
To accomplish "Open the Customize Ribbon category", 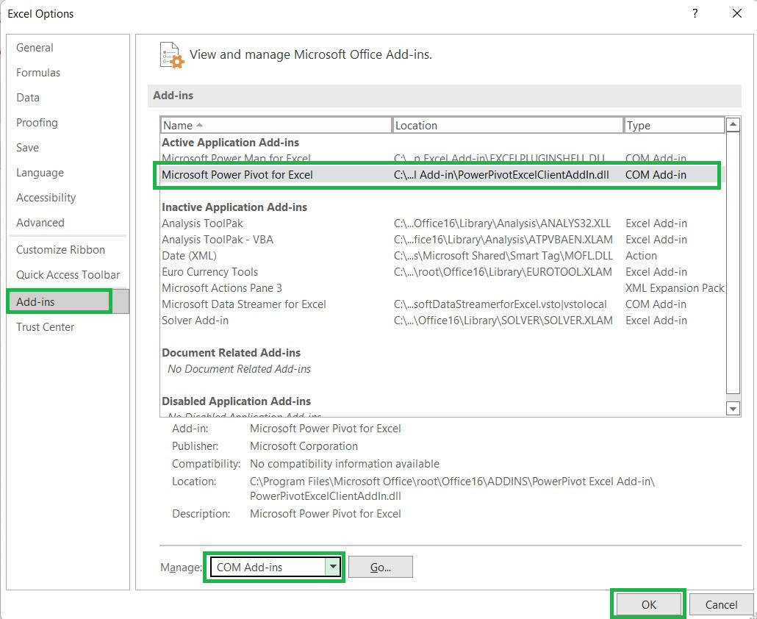I will [60, 250].
